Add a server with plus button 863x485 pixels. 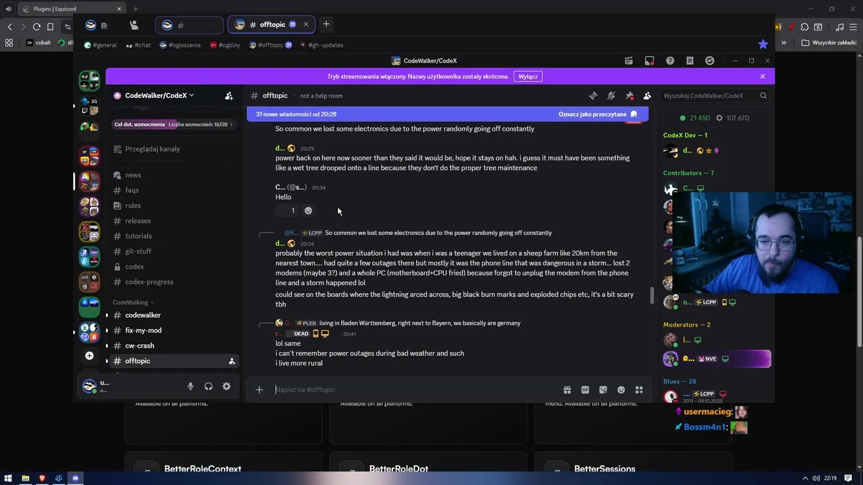89,355
